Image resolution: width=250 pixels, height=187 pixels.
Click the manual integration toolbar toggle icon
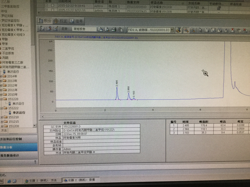pyautogui.click(x=179, y=30)
